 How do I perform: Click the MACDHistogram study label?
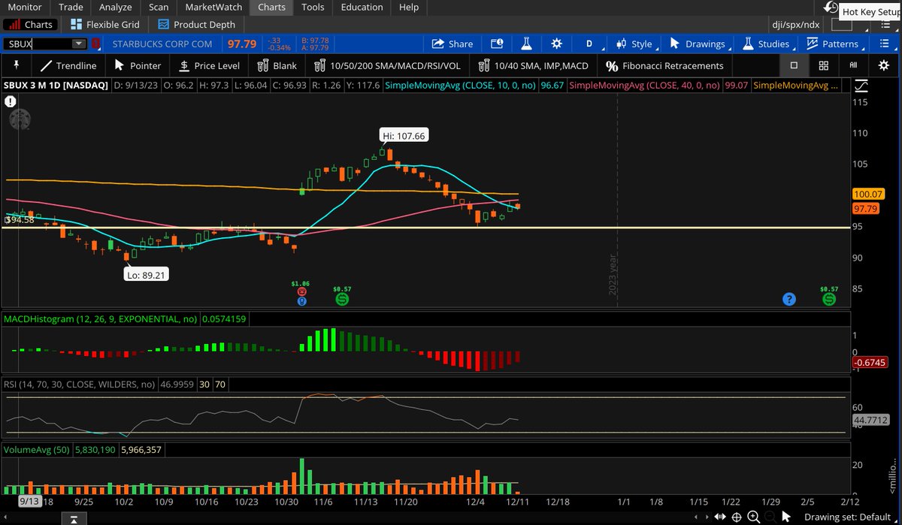[x=101, y=319]
